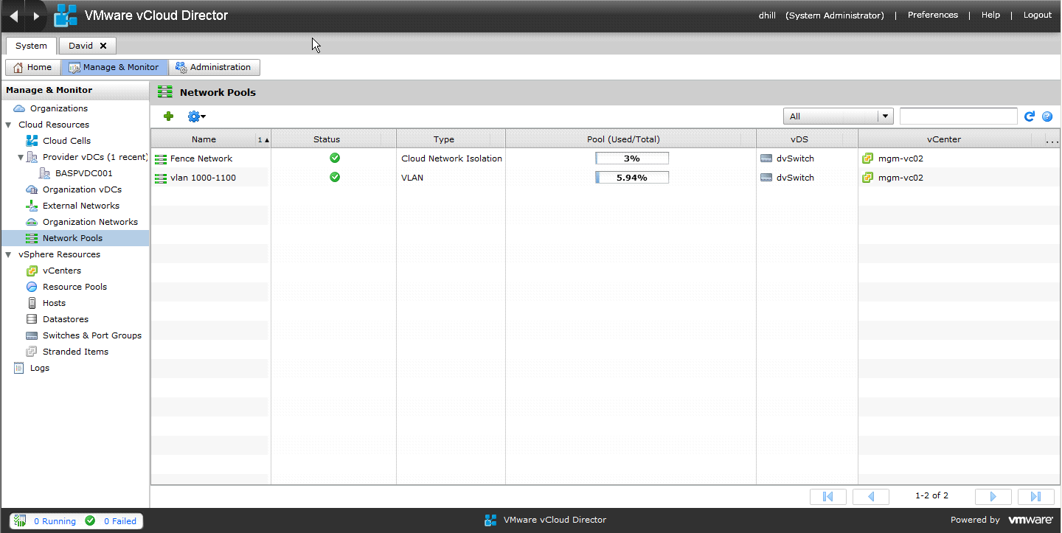Click the Organization vDCs icon
Viewport: 1062px width, 533px height.
click(x=32, y=189)
